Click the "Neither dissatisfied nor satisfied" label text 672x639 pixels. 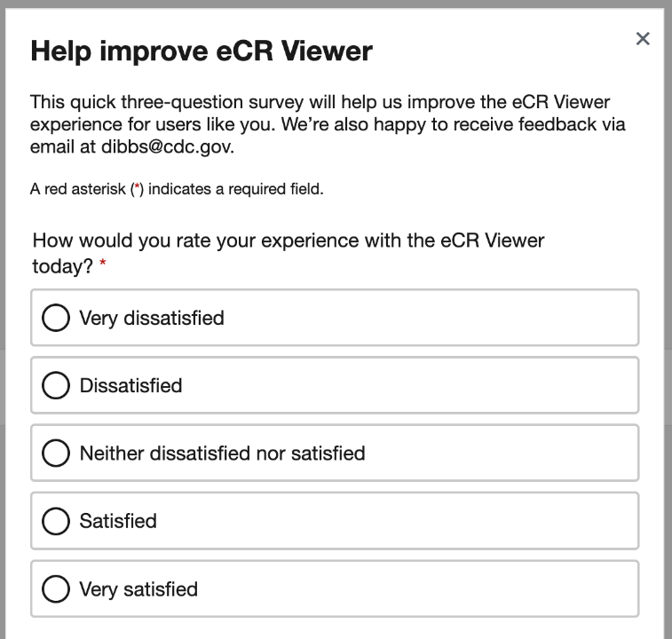pyautogui.click(x=222, y=454)
